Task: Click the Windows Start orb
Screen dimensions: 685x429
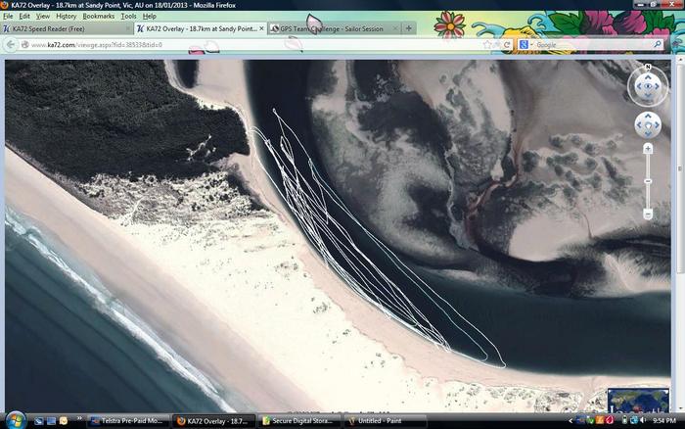Action: click(x=11, y=420)
